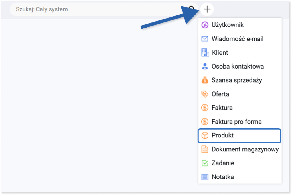Click the 'Dokument magazynowy' label
The height and width of the screenshot is (195, 292).
click(245, 149)
